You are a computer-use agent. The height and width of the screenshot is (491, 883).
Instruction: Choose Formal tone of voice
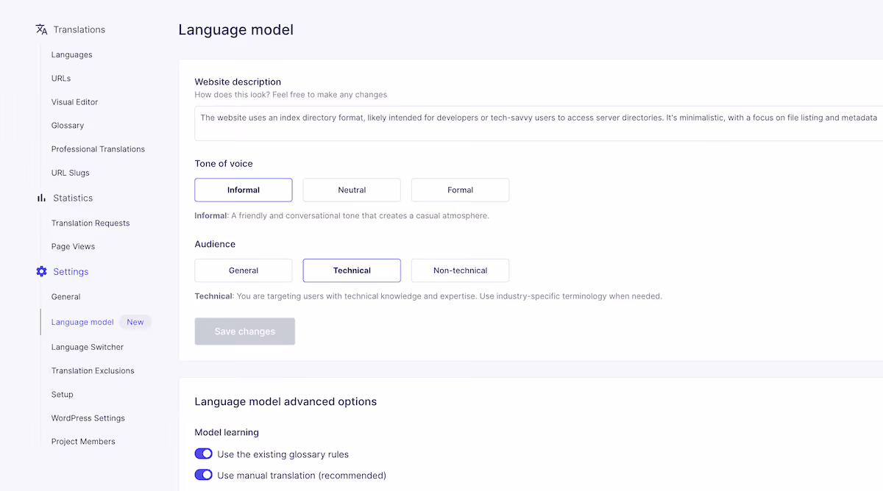[460, 190]
